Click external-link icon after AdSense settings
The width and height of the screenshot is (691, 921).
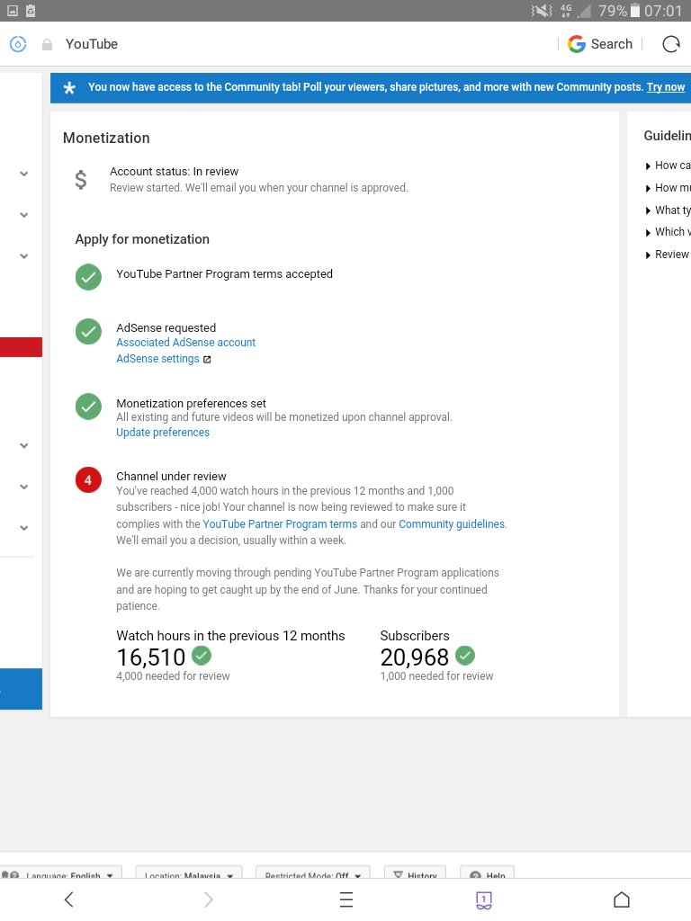click(x=207, y=360)
